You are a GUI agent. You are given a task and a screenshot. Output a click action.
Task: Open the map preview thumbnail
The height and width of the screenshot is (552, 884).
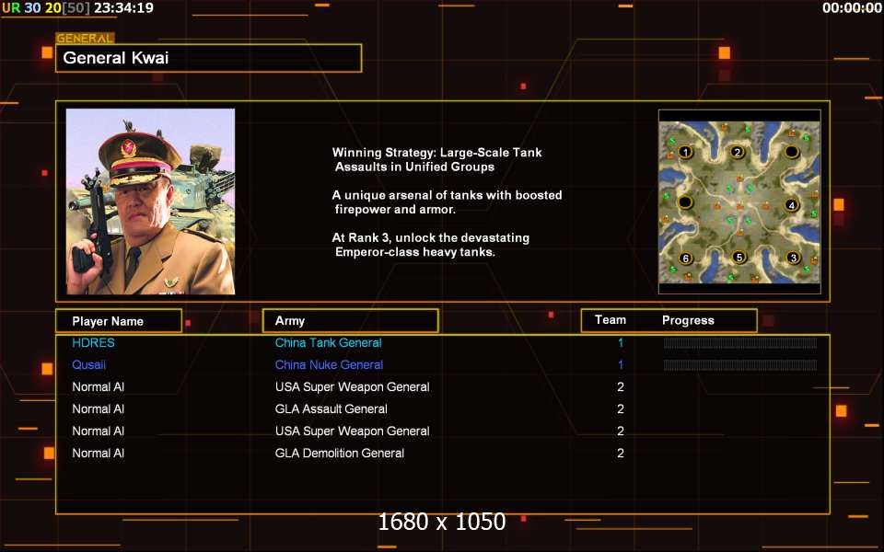click(739, 201)
